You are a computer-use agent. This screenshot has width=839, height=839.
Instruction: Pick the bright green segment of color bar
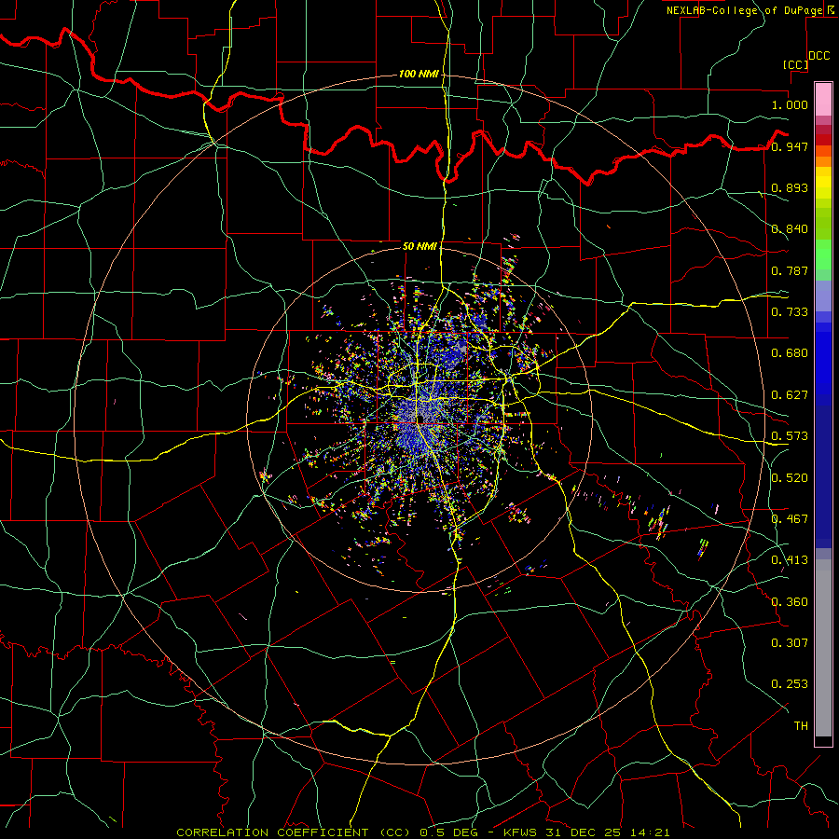point(823,254)
